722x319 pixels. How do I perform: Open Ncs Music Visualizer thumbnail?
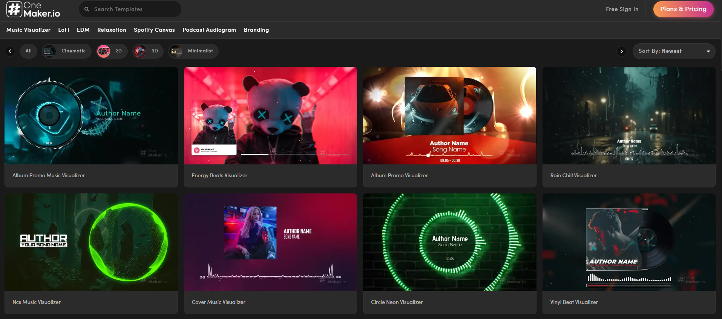click(x=91, y=242)
